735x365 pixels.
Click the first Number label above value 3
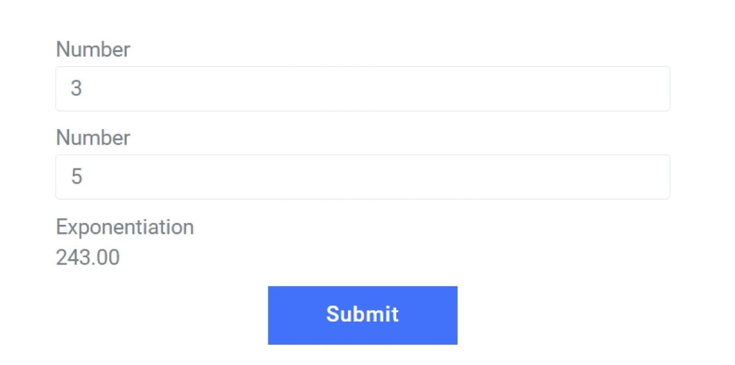(x=93, y=50)
